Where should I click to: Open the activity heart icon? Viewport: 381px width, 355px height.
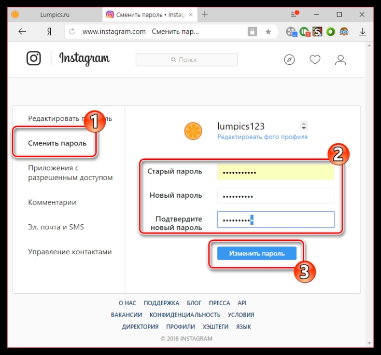tap(315, 60)
